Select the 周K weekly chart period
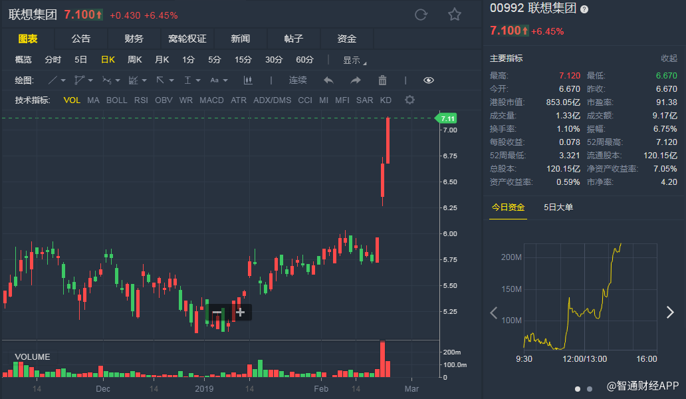 [x=134, y=59]
